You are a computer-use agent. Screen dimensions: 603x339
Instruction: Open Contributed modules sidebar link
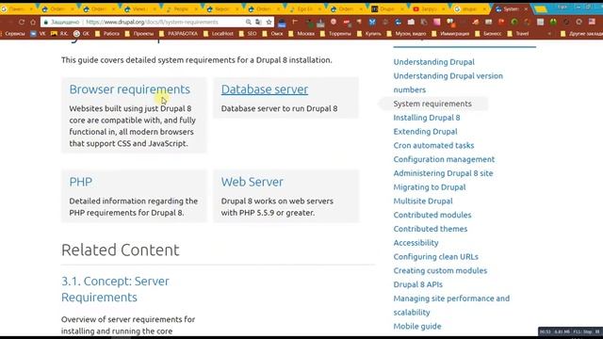coord(432,215)
